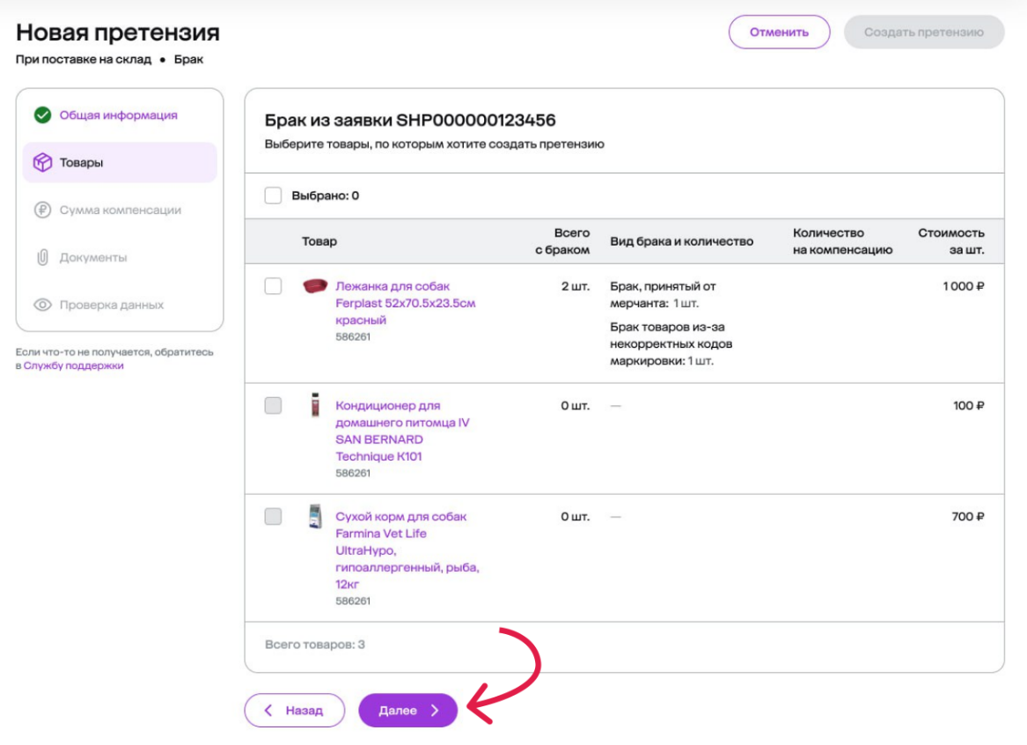
Task: Click the Всего с браком column header
Action: click(562, 241)
